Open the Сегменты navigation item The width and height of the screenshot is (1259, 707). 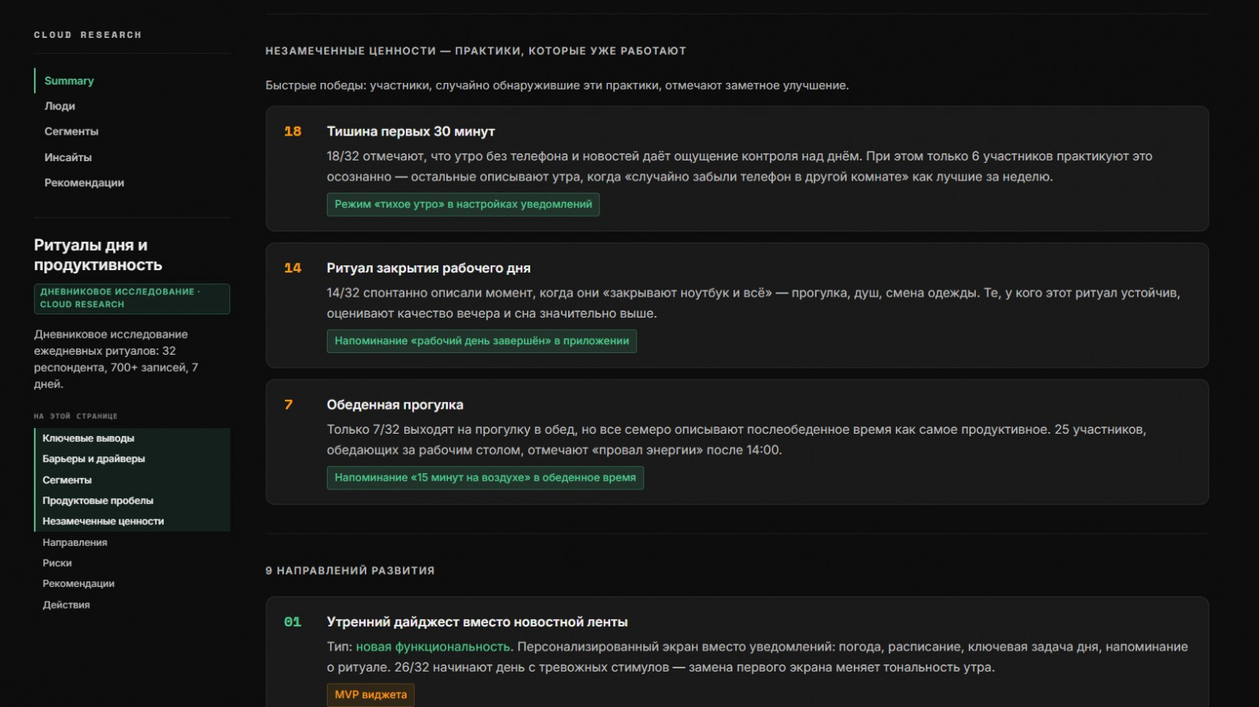(x=71, y=131)
